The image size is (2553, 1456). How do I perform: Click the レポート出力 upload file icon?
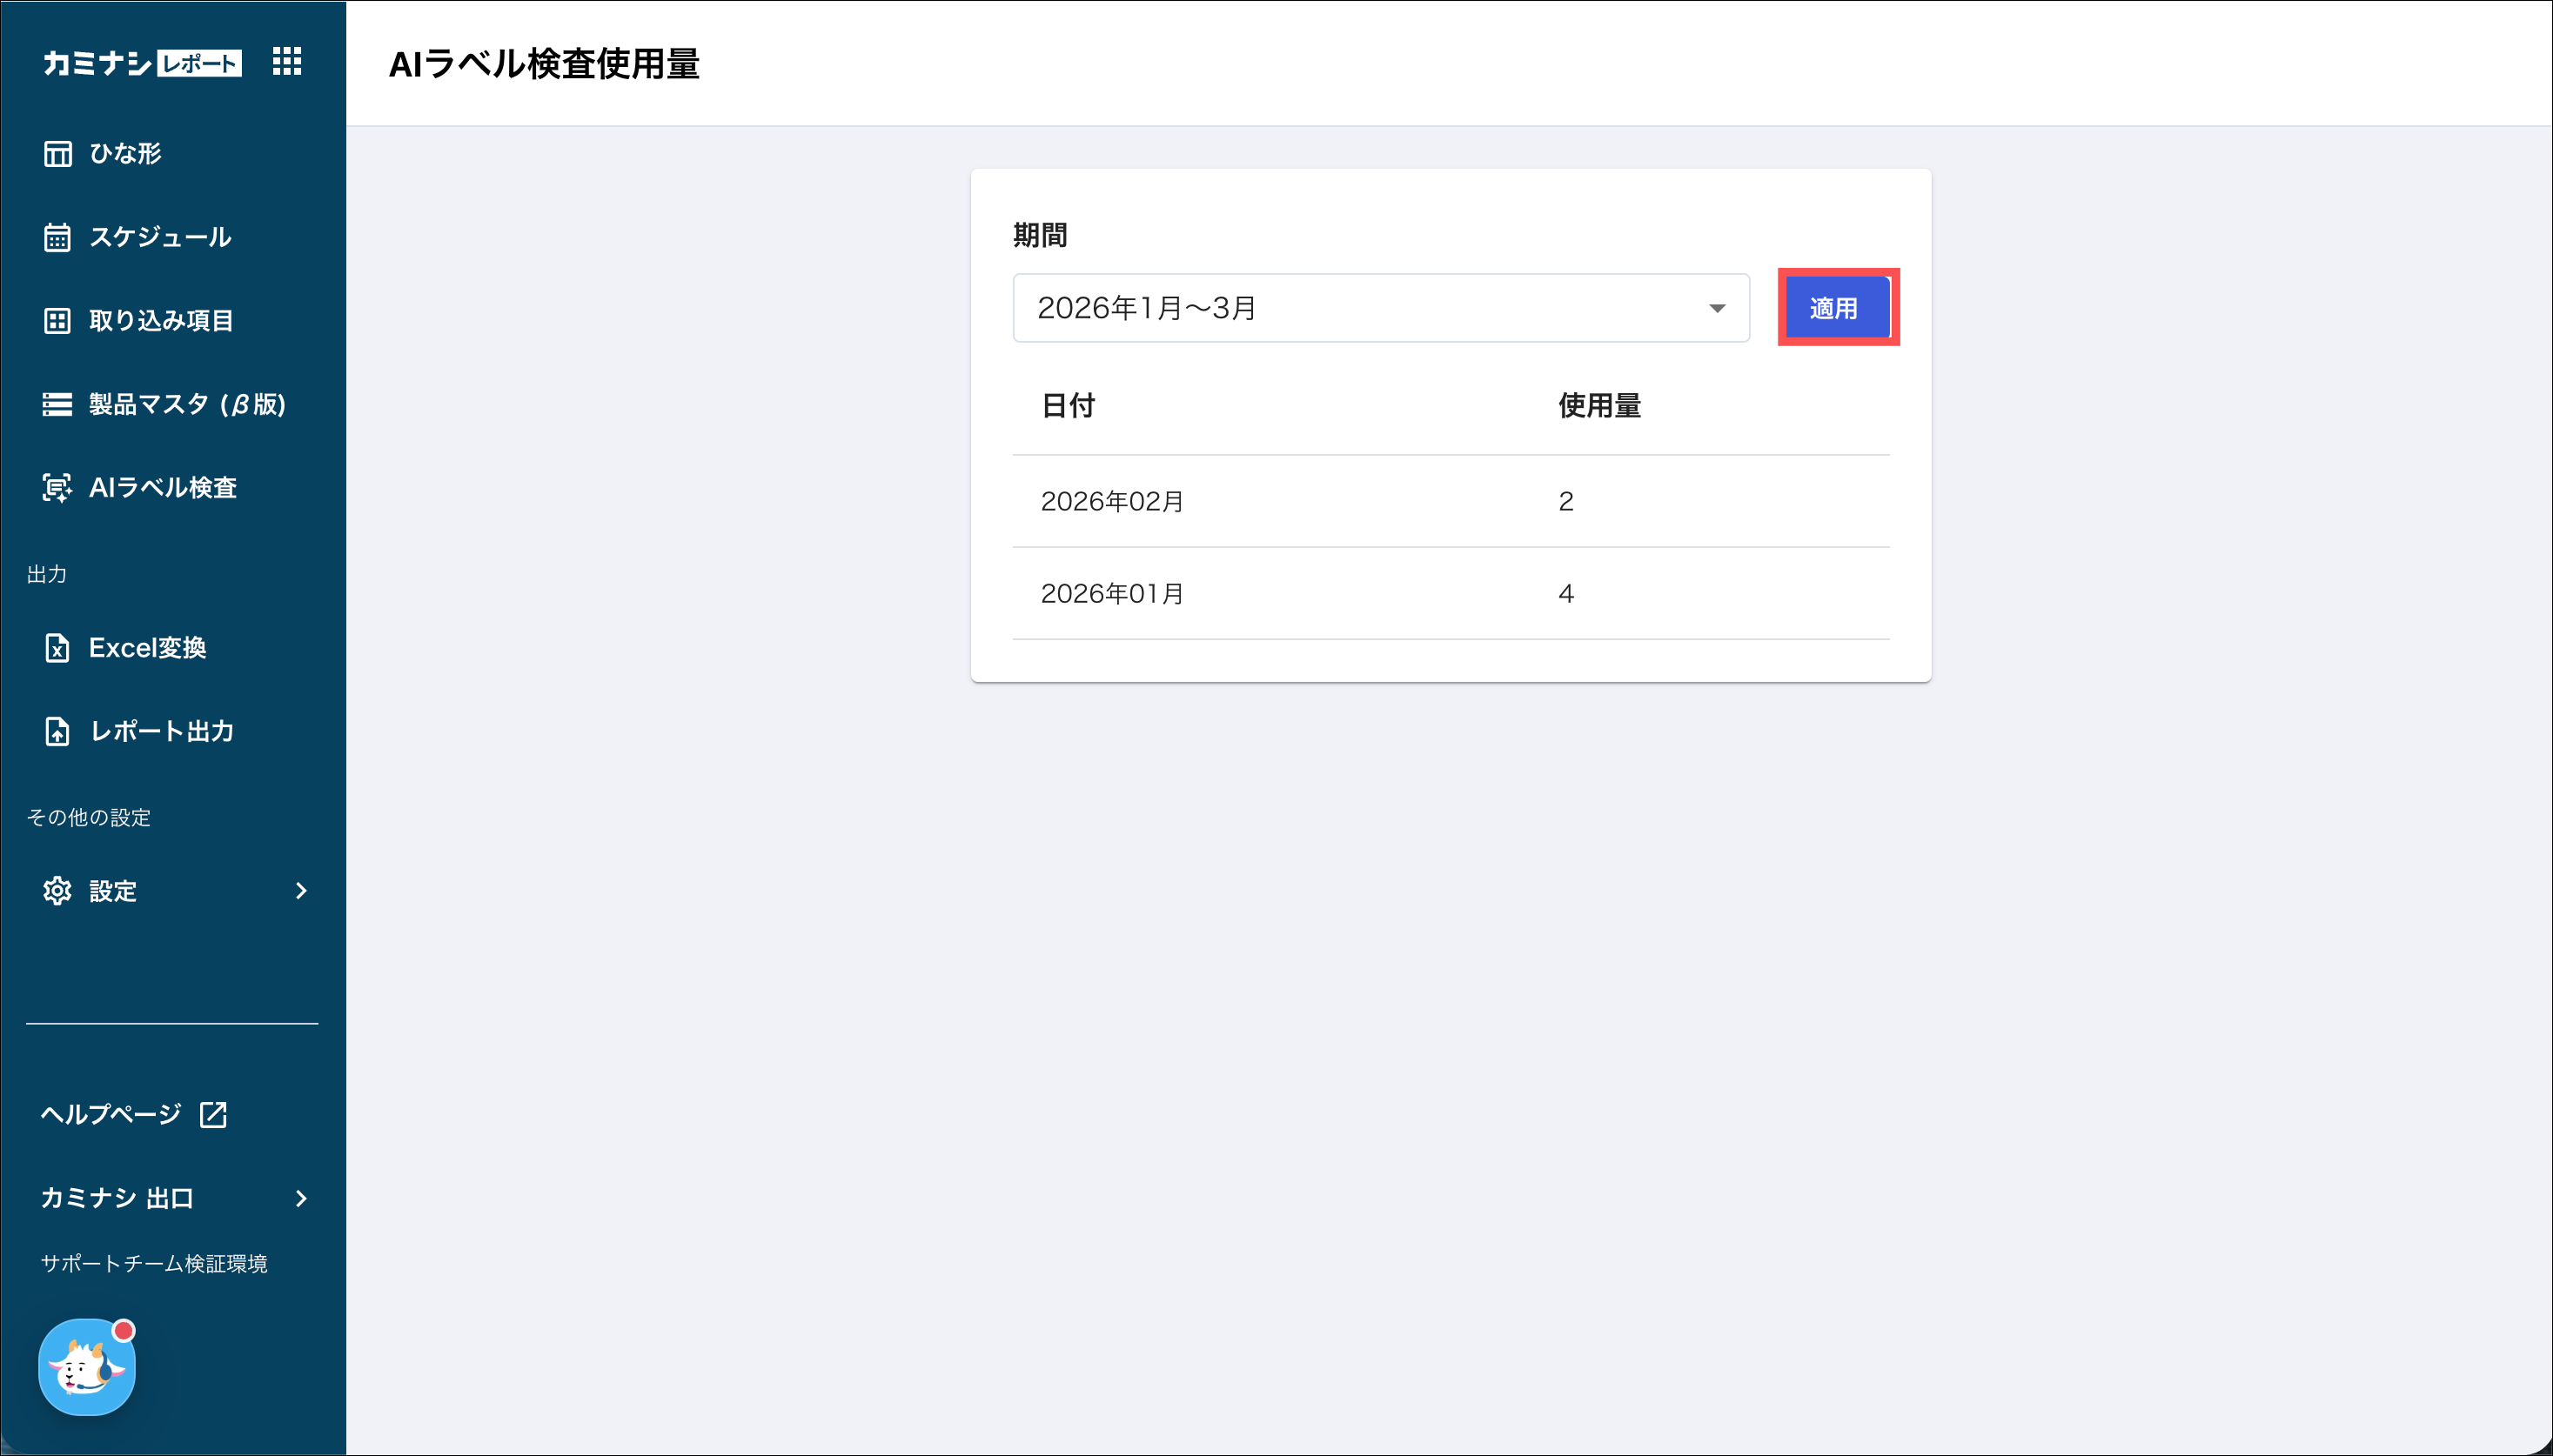click(57, 732)
